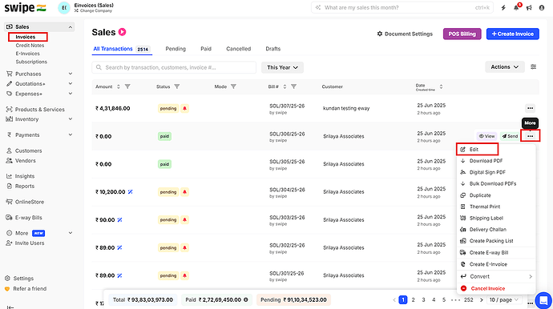Click the POS Billing button

pos(462,34)
